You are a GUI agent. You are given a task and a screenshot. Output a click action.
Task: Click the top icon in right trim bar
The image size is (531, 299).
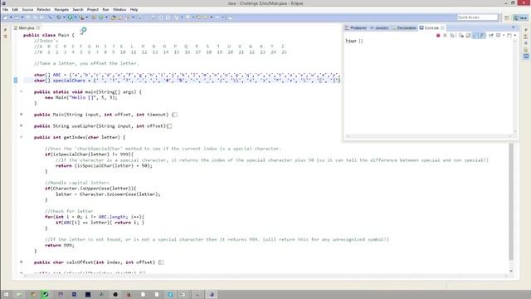coord(526,30)
